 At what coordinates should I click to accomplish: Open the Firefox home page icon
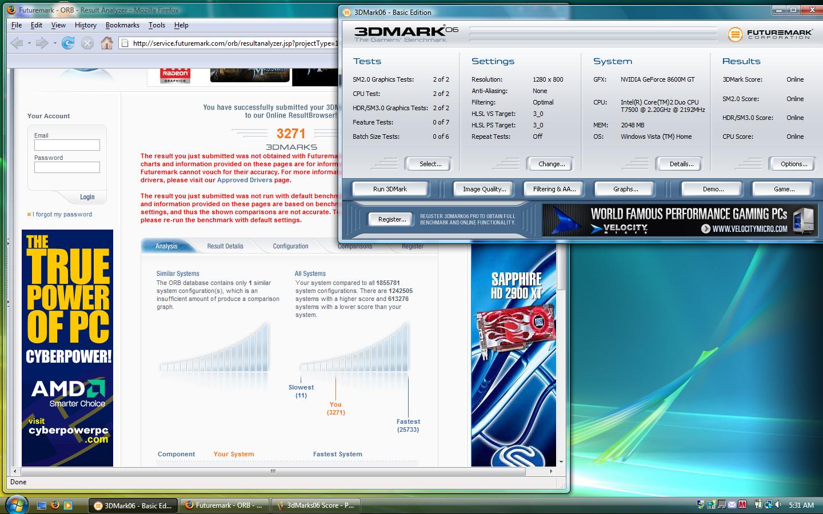pos(106,43)
